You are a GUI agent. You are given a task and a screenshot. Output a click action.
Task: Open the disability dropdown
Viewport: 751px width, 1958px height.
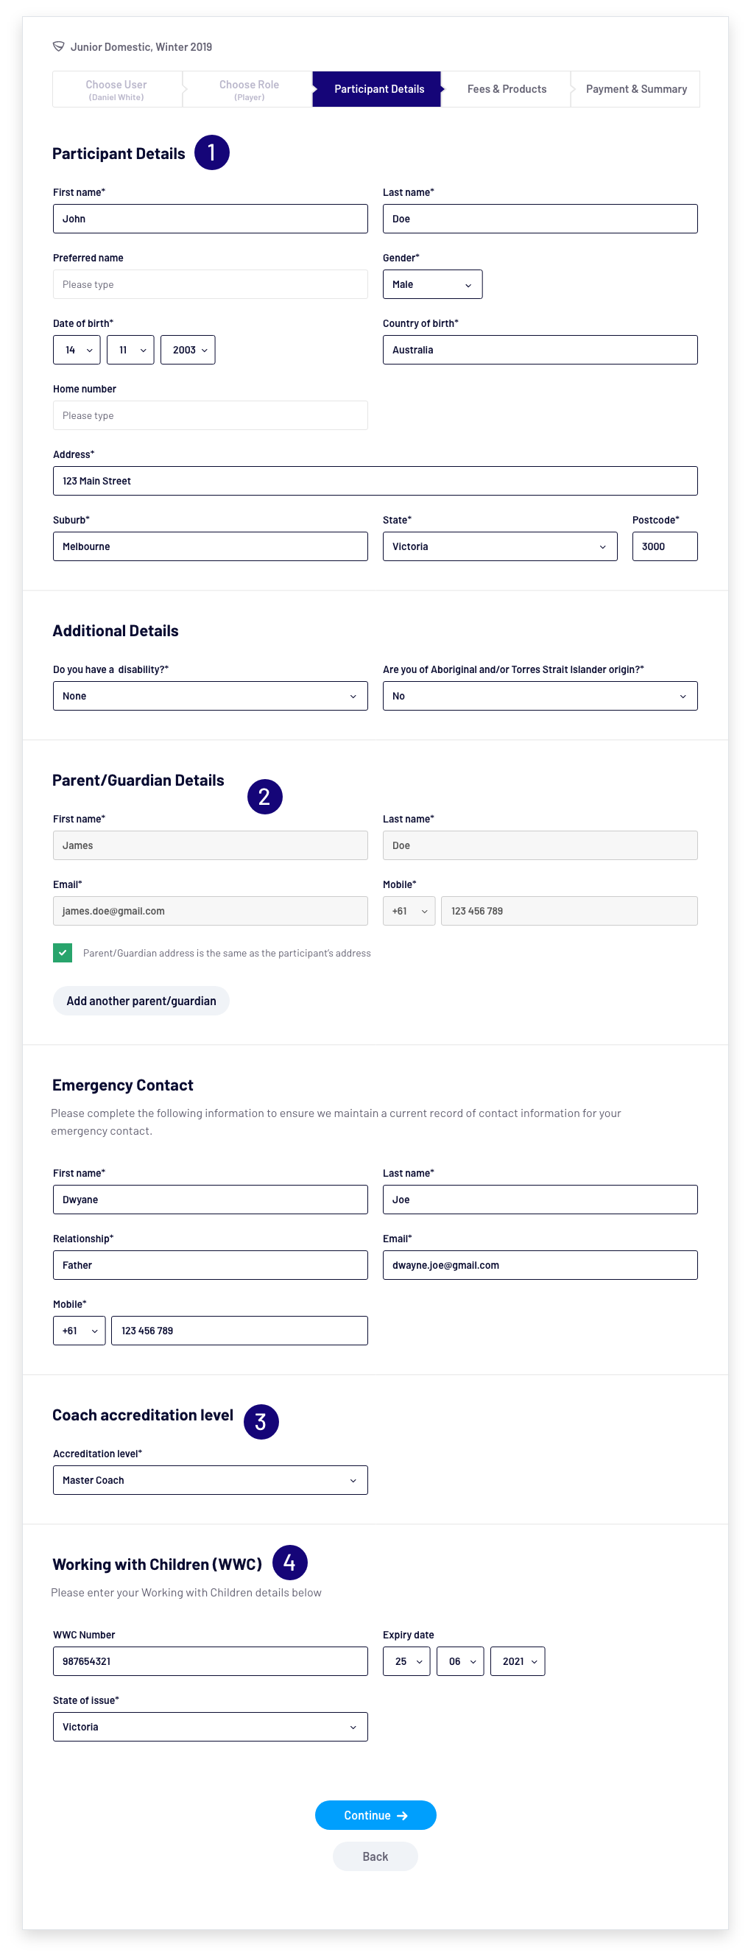[210, 697]
